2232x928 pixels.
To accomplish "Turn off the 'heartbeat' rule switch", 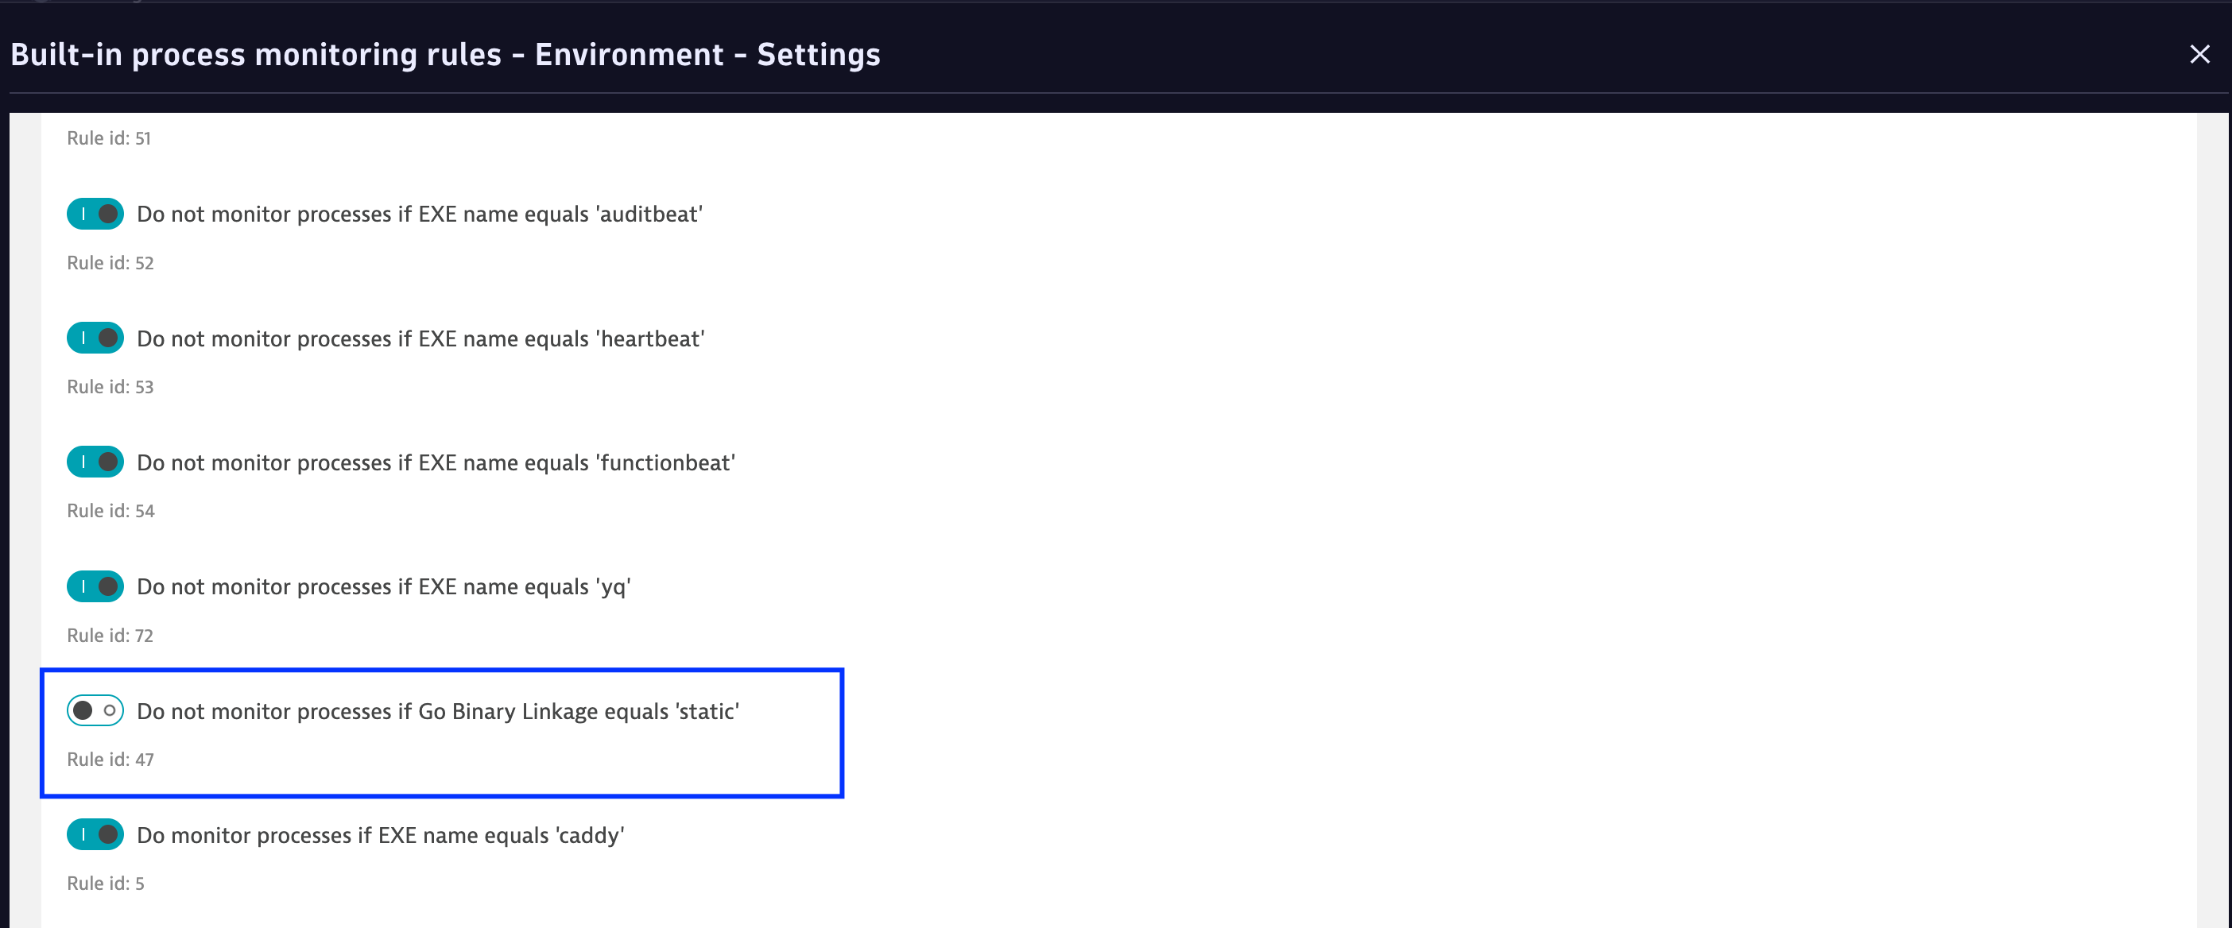I will 95,338.
